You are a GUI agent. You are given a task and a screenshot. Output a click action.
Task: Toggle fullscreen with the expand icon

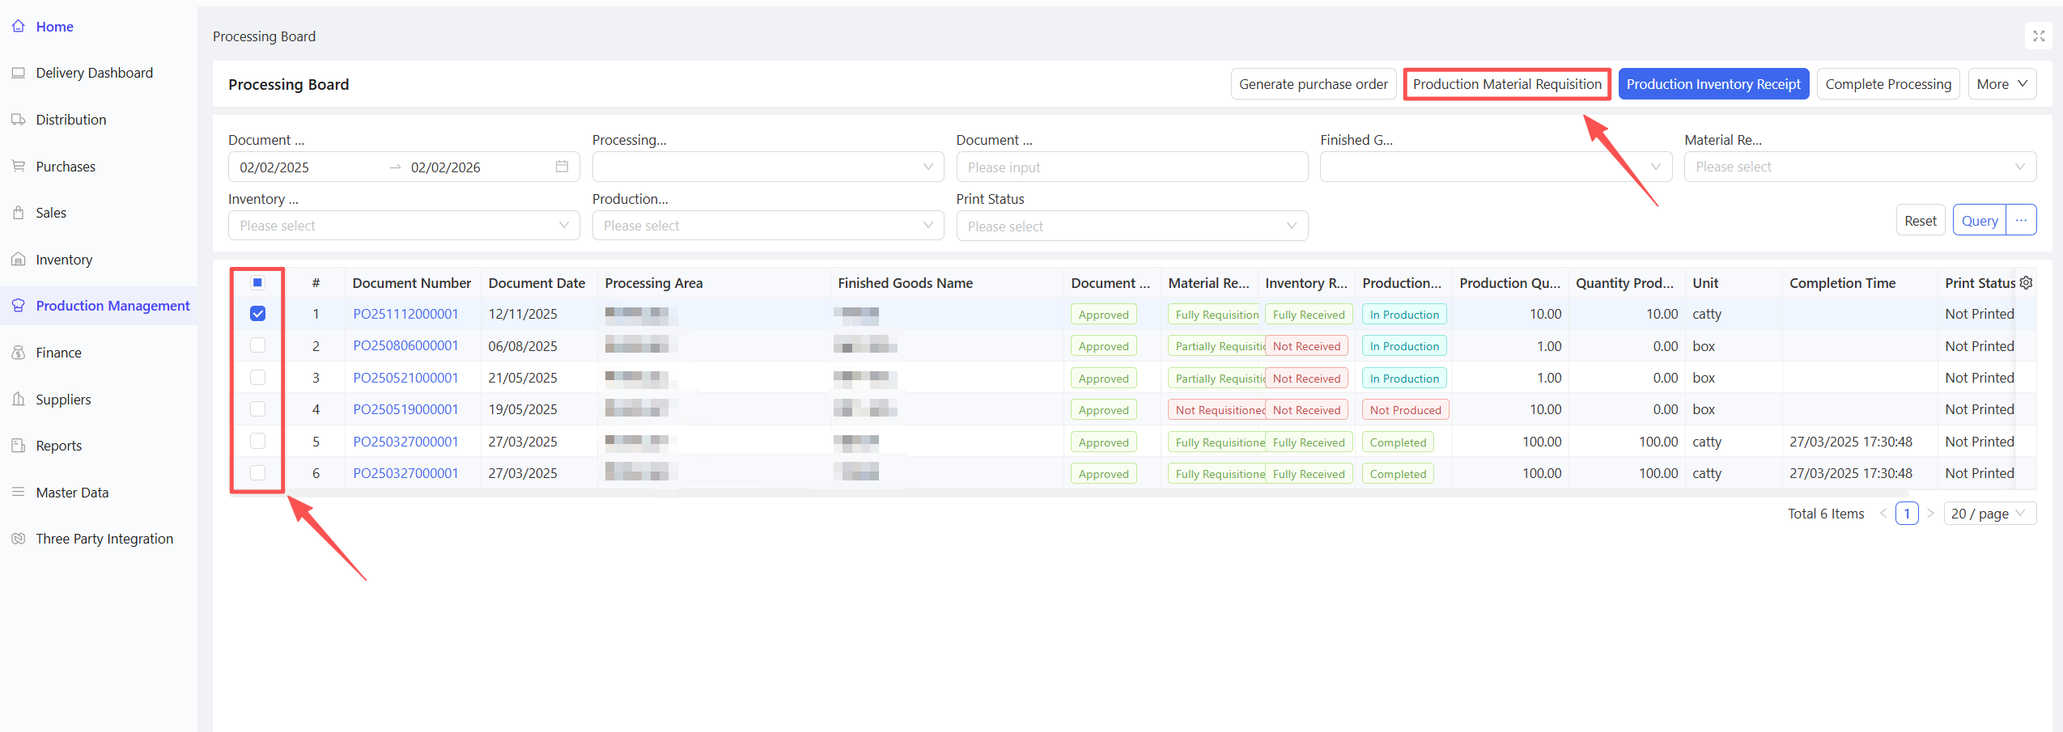[2039, 36]
